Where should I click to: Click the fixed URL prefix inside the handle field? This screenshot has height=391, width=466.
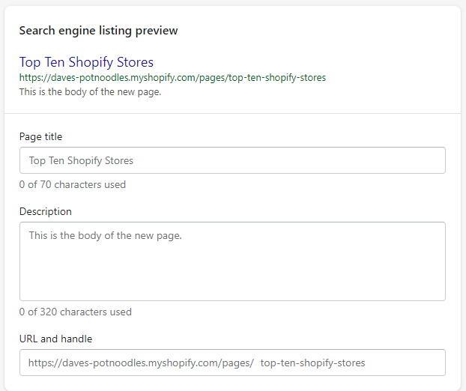coord(141,363)
